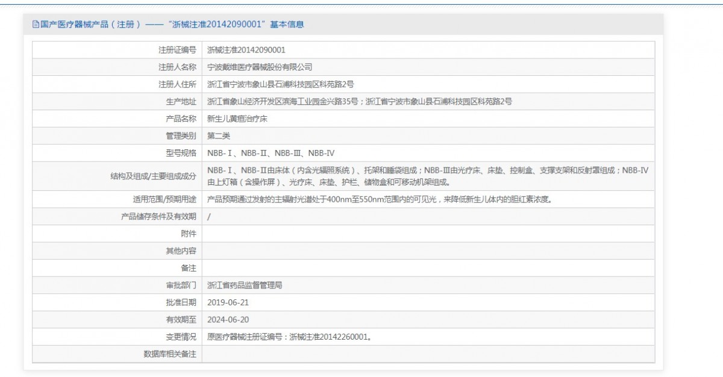Screen dimensions: 723x377
Task: Click the 备注 label
Action: coord(189,268)
